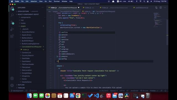This screenshot has height=100, width=177.
Task: Open the Go menu
Action: tap(46, 1)
